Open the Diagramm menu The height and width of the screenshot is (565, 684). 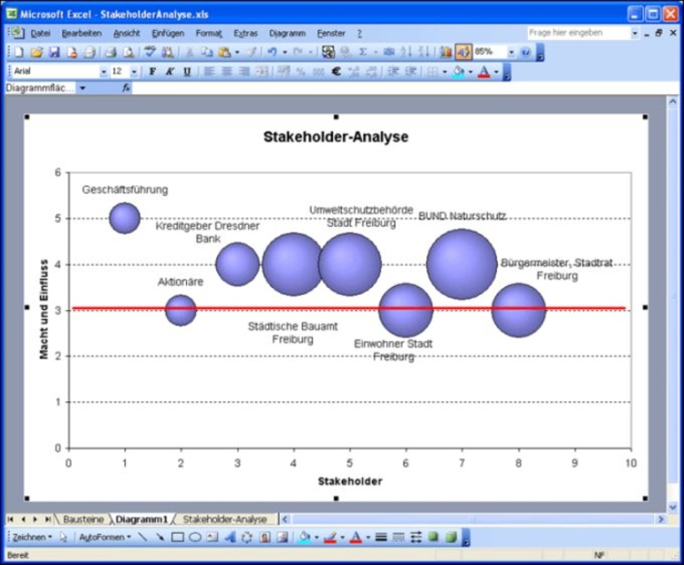pos(287,33)
